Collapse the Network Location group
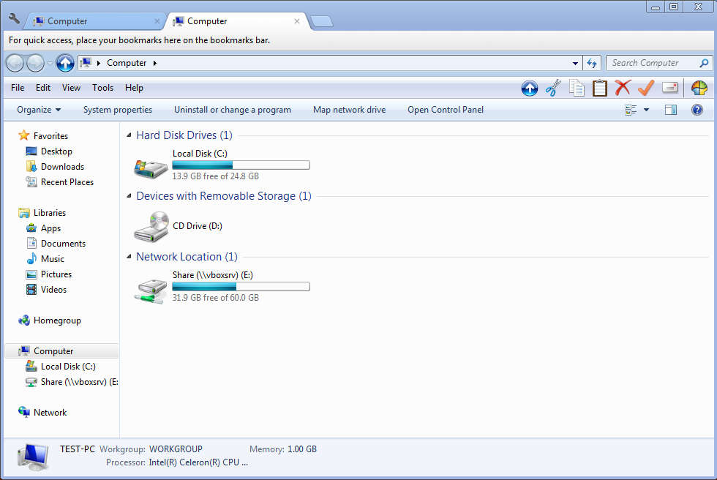Image resolution: width=717 pixels, height=480 pixels. coord(129,256)
